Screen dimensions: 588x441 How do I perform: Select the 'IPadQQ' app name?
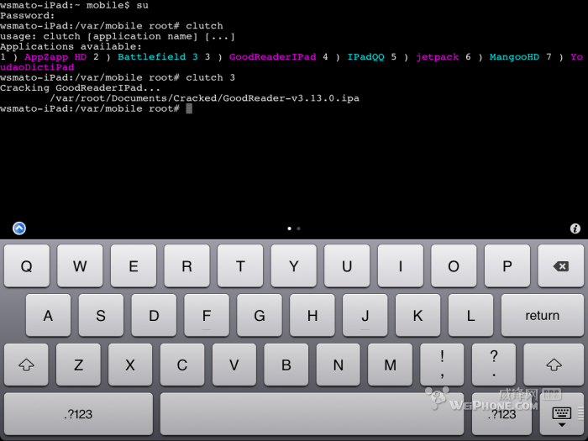[365, 57]
